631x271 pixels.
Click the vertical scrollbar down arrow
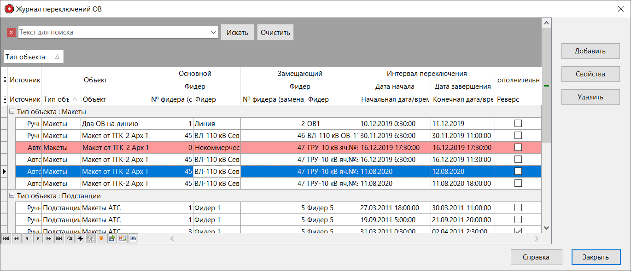[x=546, y=228]
